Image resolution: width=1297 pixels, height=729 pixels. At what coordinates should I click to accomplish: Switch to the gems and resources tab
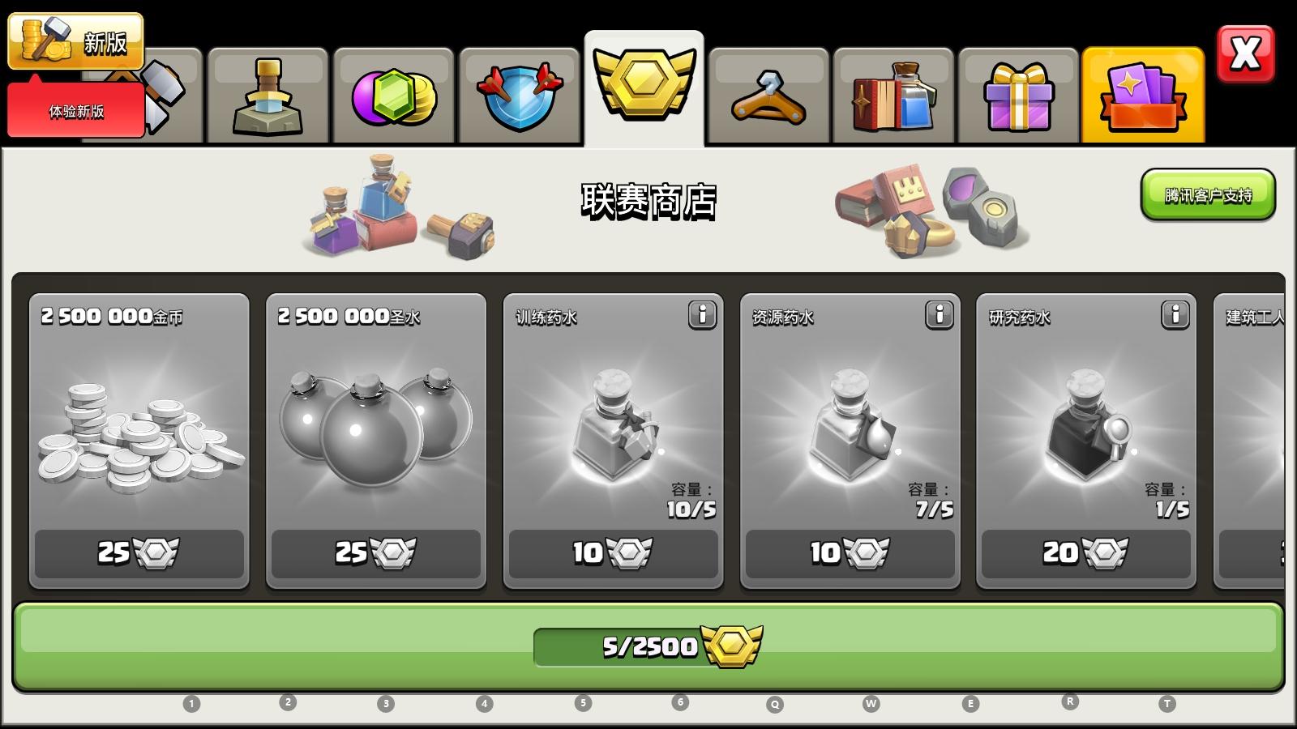click(x=394, y=96)
